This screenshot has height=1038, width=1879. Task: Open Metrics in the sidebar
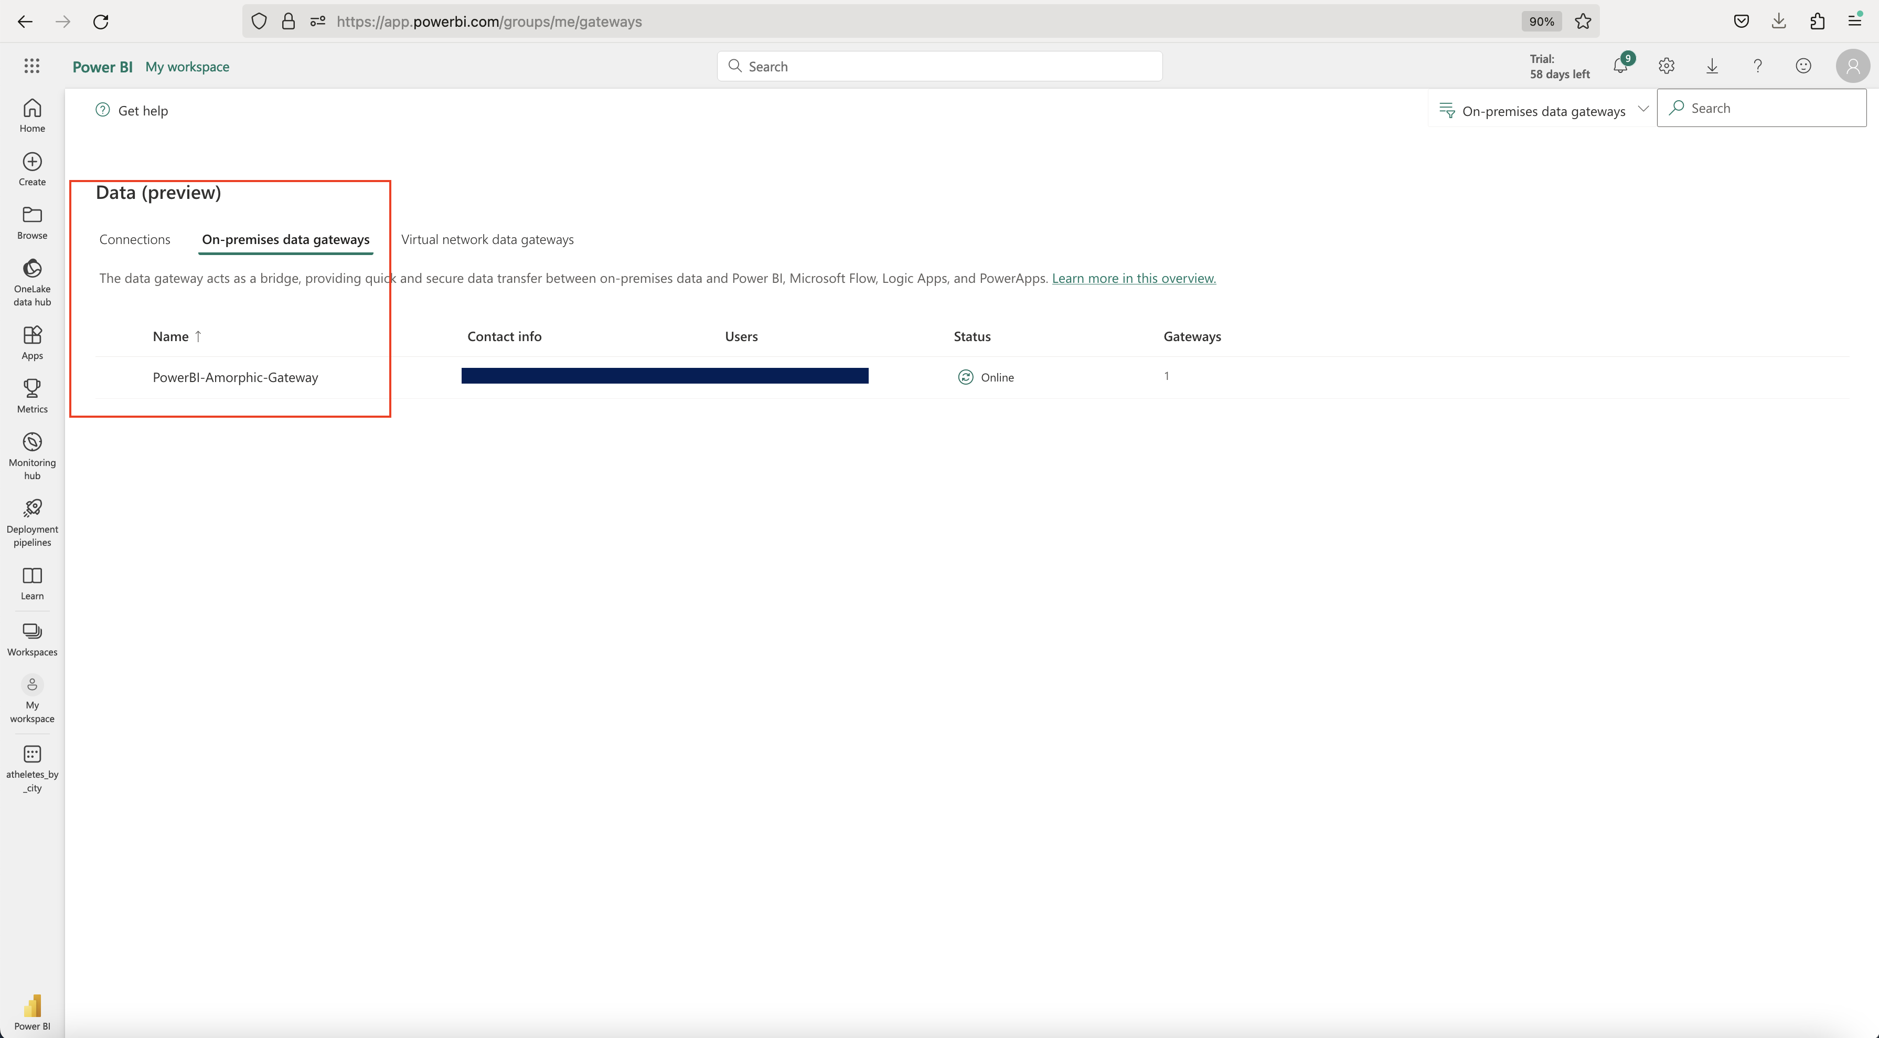pos(32,396)
